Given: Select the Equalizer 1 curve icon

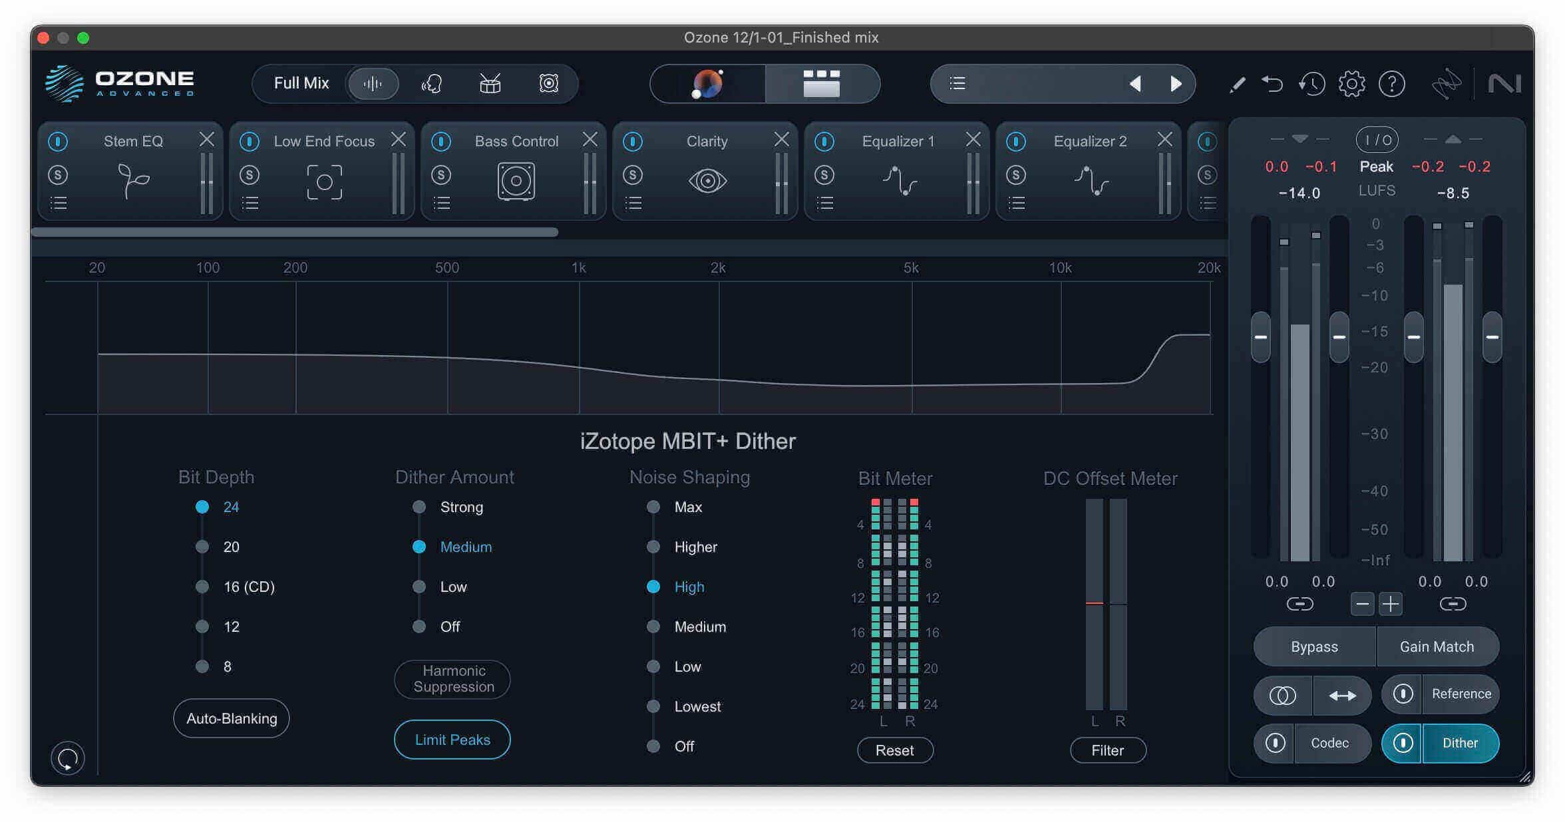Looking at the screenshot, I should (900, 181).
